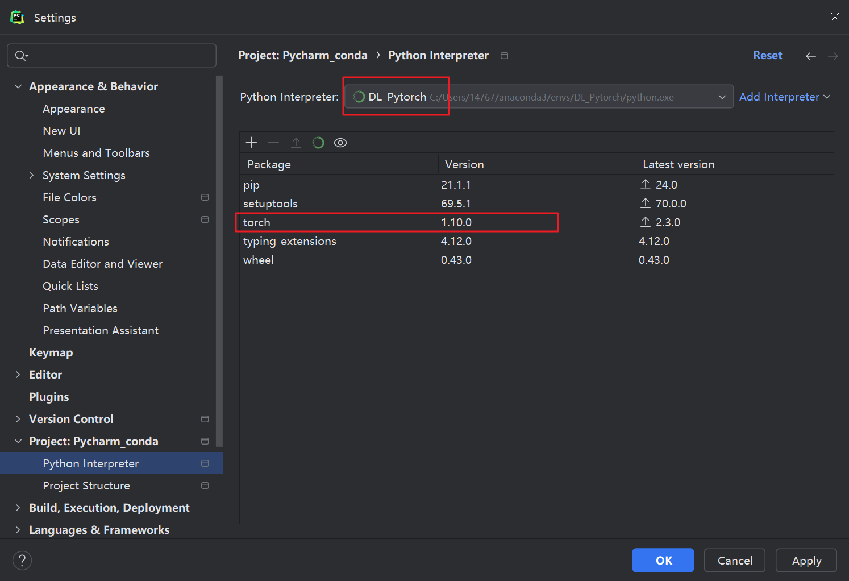Click the project-level icon beside Python Interpreter breadcrumb
The image size is (849, 581).
pos(504,55)
